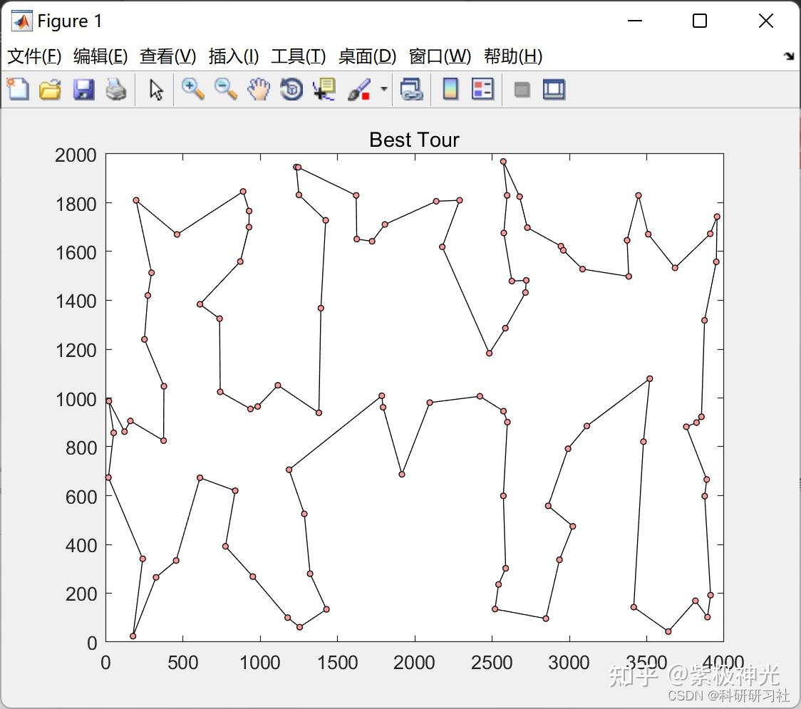Insert a legend via toolbar icon

click(482, 89)
